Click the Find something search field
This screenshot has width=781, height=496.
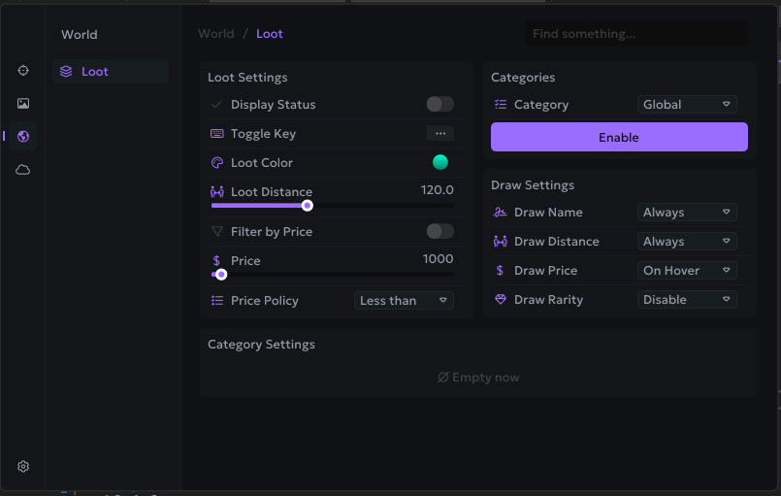(635, 34)
